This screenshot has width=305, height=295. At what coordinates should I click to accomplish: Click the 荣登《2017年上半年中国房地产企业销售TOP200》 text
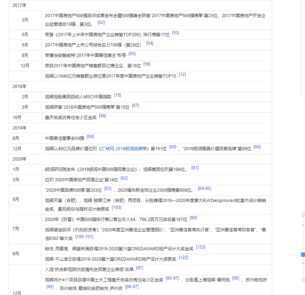pyautogui.click(x=107, y=35)
